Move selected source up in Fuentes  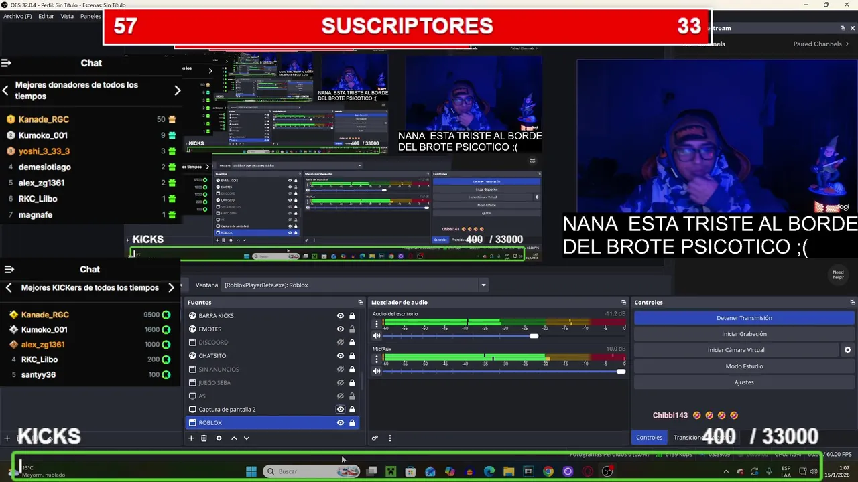click(x=234, y=438)
